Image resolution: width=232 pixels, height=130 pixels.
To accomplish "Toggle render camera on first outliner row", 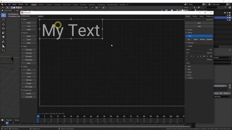I will click(x=230, y=13).
